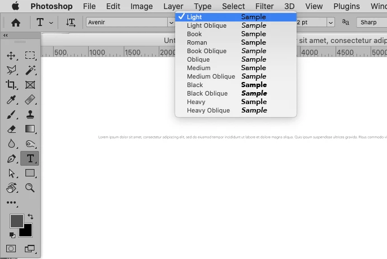Choose the Light font style
This screenshot has height=259, width=387.
[x=236, y=17]
